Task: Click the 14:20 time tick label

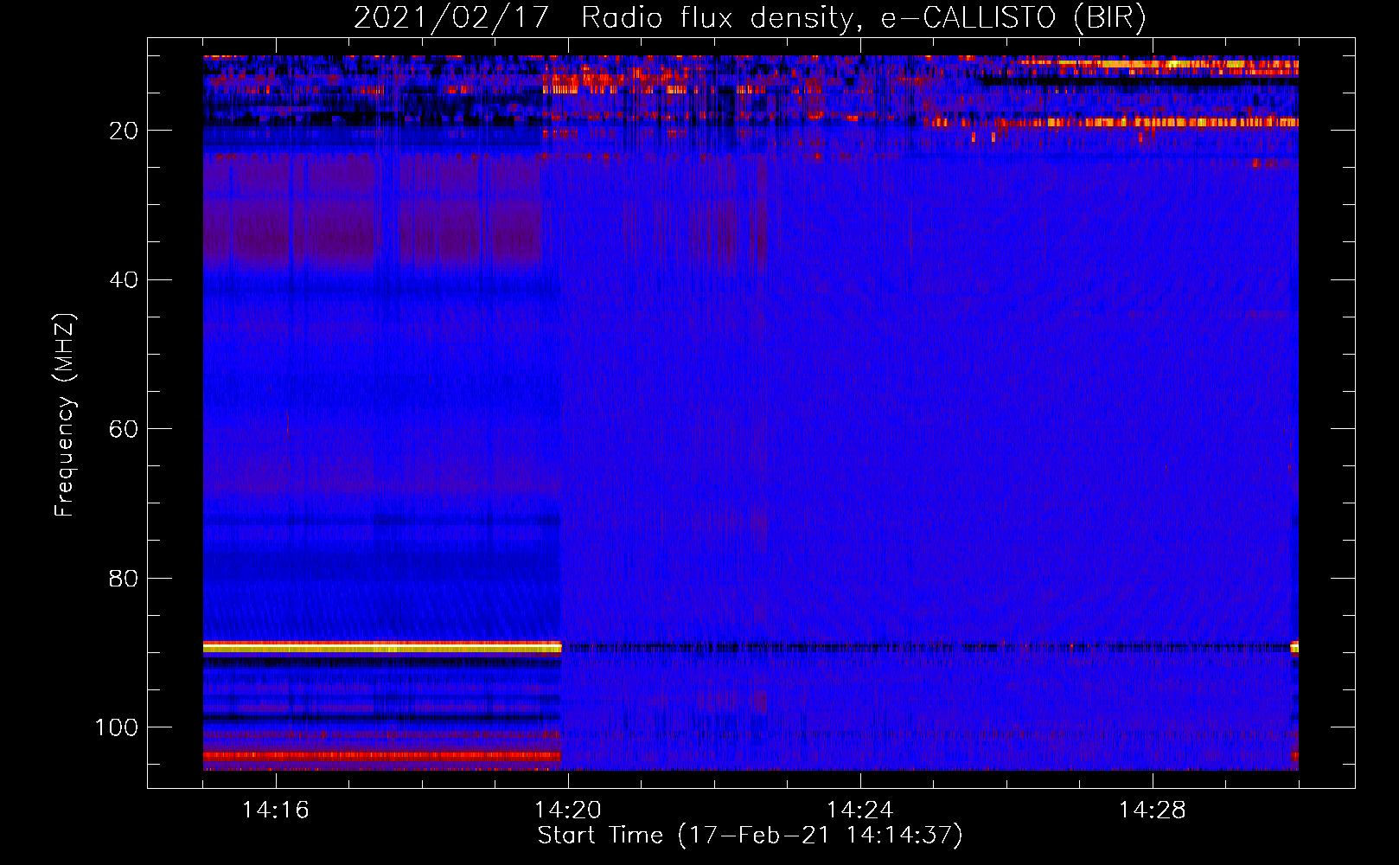Action: click(568, 811)
